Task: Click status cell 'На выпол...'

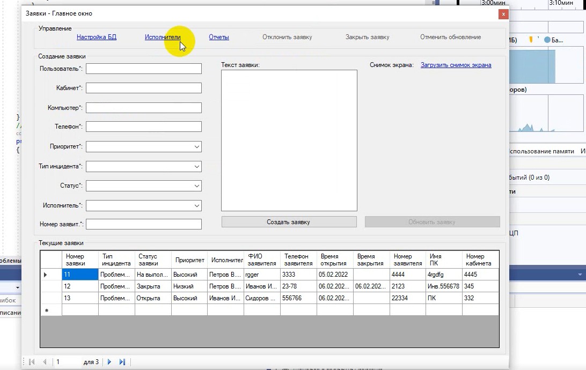Action: pyautogui.click(x=153, y=275)
